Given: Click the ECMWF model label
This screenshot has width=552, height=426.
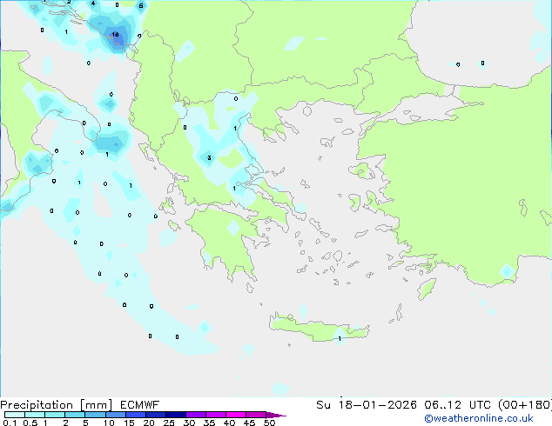Looking at the screenshot, I should click(x=140, y=405).
